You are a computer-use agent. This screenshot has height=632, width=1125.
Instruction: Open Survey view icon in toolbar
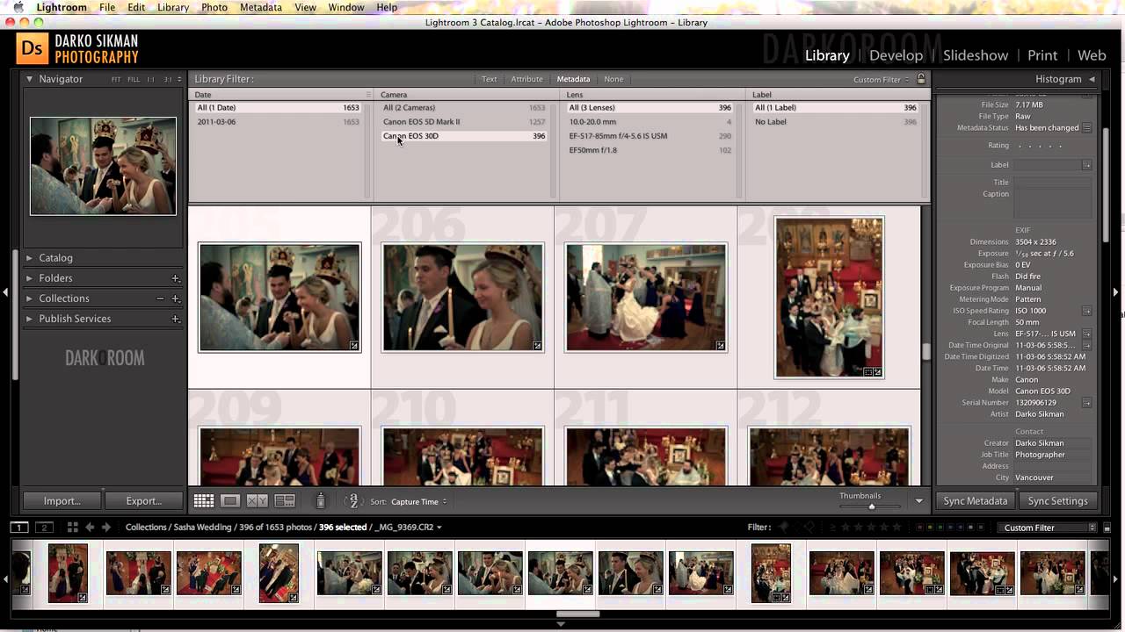pos(285,501)
